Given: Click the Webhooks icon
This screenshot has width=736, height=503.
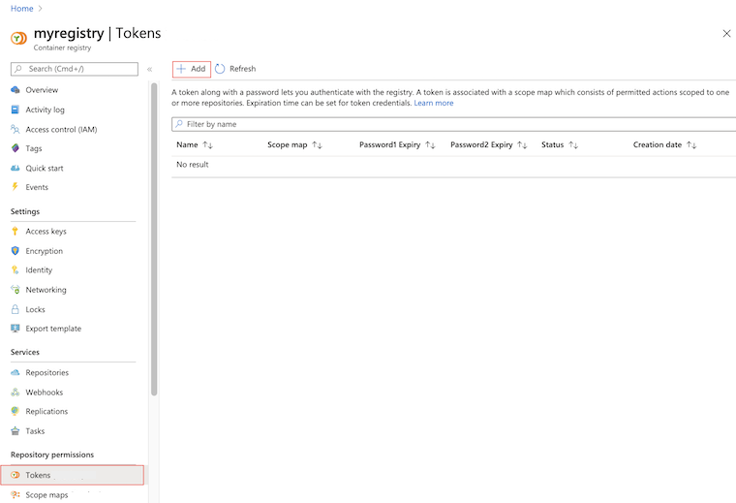Looking at the screenshot, I should coord(15,393).
